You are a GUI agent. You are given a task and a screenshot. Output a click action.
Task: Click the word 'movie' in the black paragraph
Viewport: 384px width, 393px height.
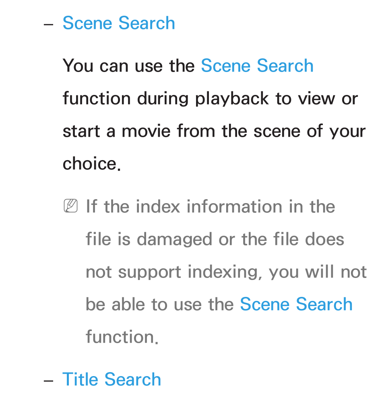pyautogui.click(x=146, y=131)
